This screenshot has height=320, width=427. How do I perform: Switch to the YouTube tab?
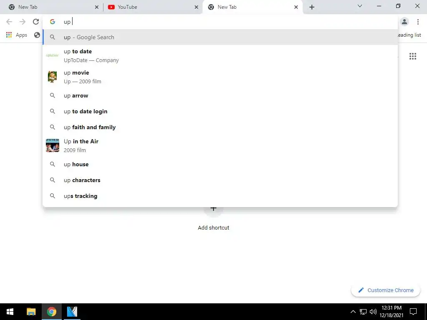point(153,7)
